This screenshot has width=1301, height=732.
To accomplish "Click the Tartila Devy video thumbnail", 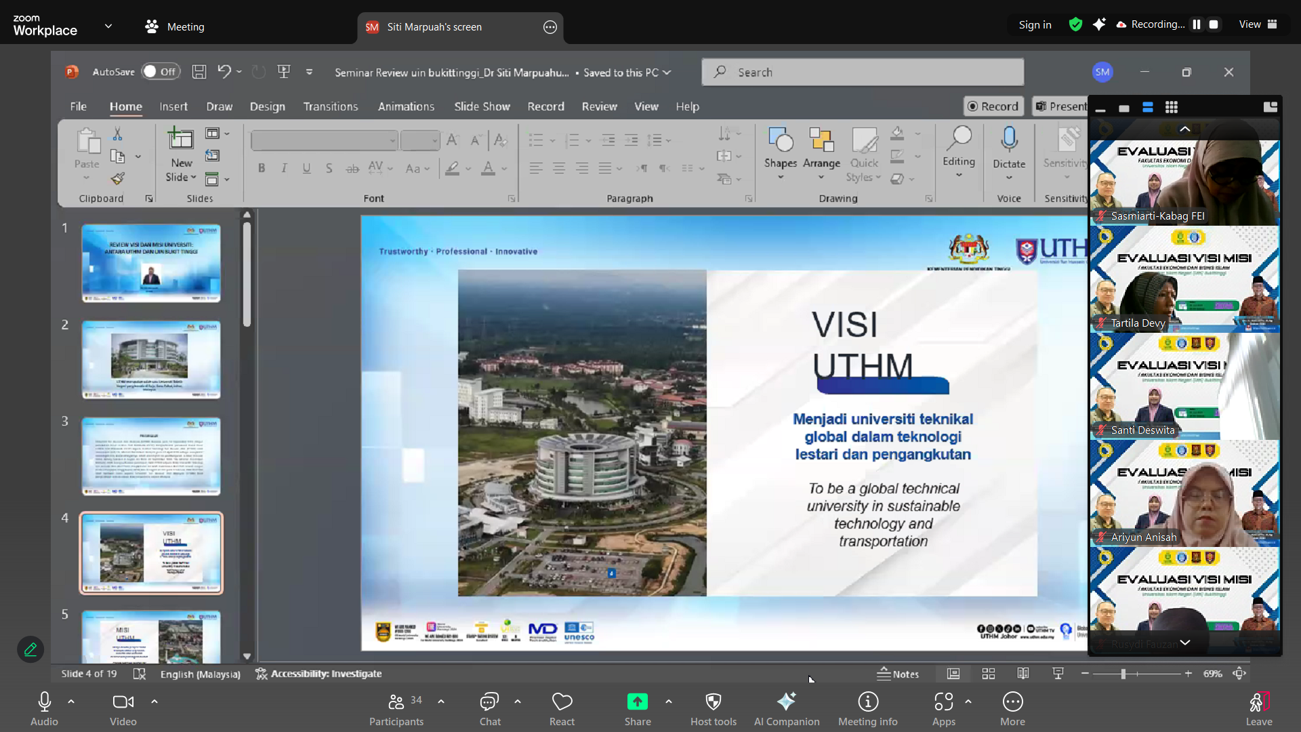I will coord(1184,279).
